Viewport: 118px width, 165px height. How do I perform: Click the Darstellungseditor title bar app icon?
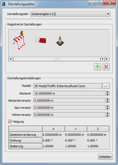4,4
